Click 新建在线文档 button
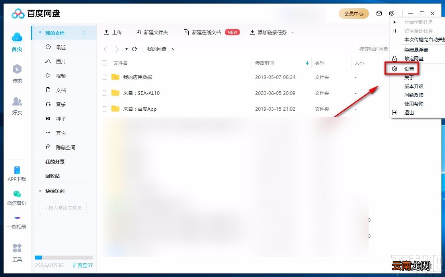This screenshot has height=277, width=445. [x=202, y=32]
